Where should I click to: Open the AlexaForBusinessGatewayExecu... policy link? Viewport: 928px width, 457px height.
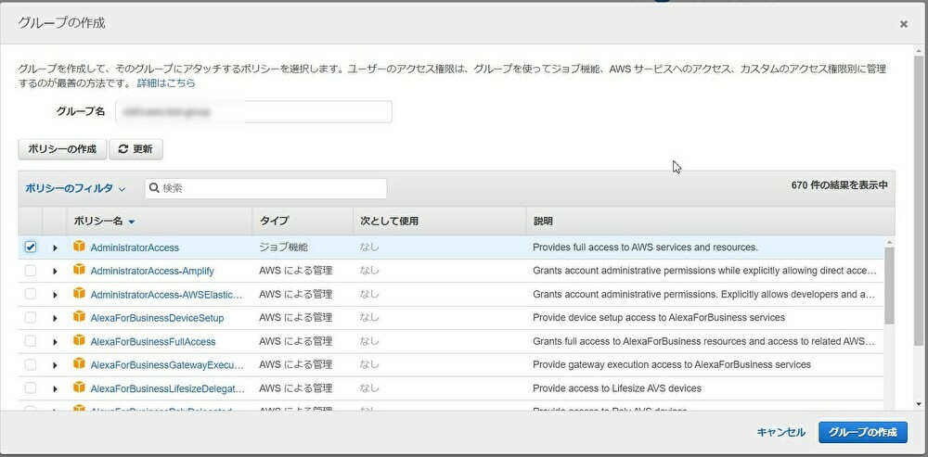[167, 365]
